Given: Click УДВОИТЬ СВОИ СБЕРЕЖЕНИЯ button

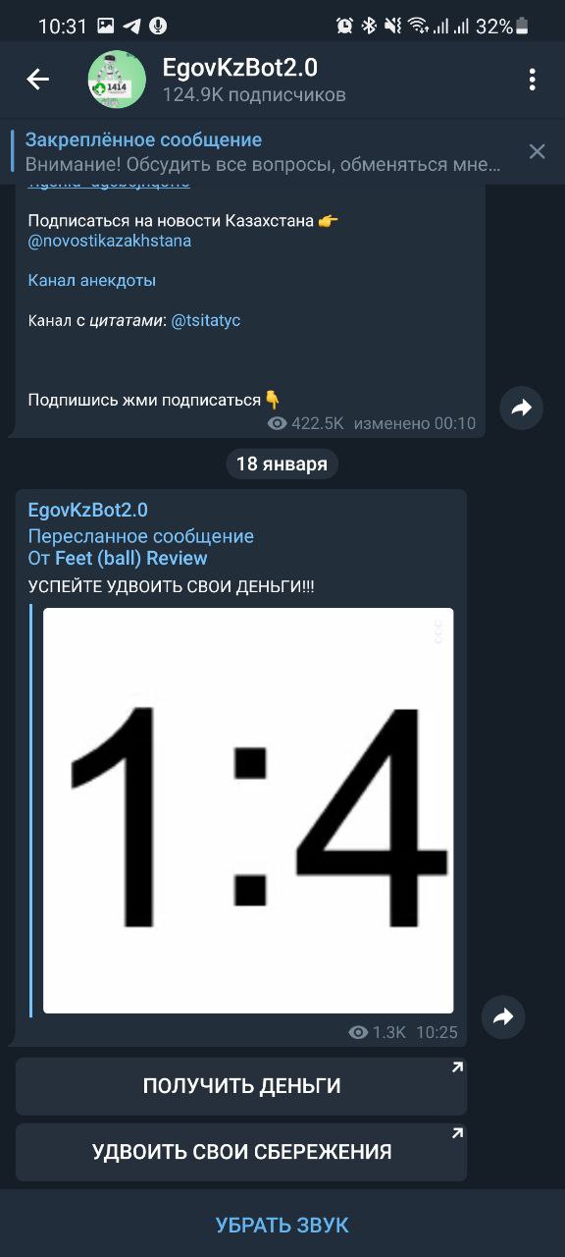Looking at the screenshot, I should [x=241, y=1152].
